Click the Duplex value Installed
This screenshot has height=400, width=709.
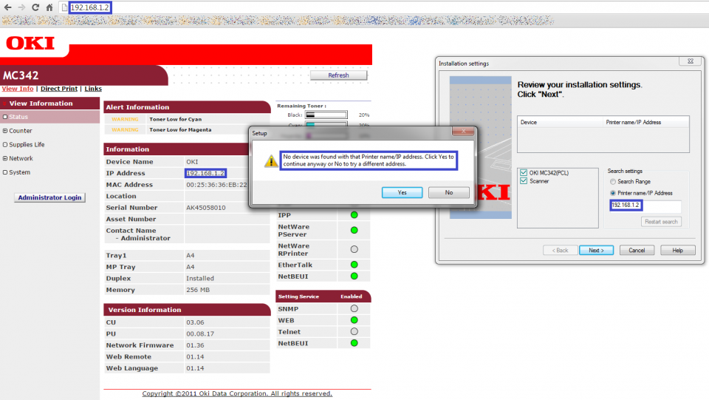(x=200, y=279)
